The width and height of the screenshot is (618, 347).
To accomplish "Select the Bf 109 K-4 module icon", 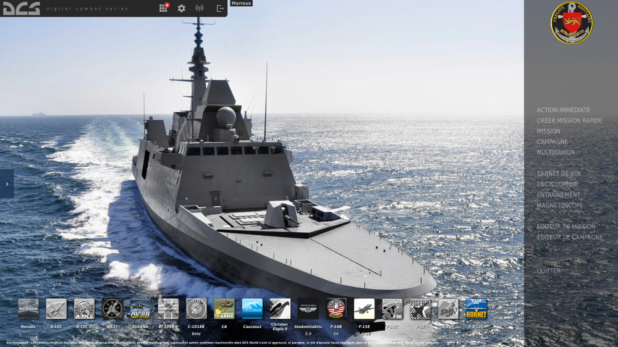I will click(168, 308).
